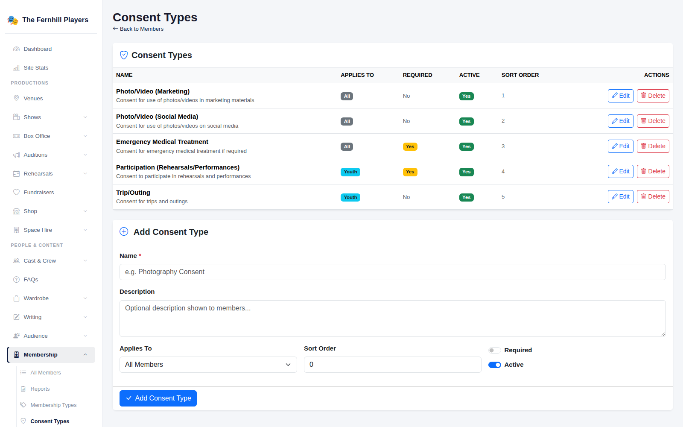Click the Description text area
The image size is (683, 427).
click(393, 319)
